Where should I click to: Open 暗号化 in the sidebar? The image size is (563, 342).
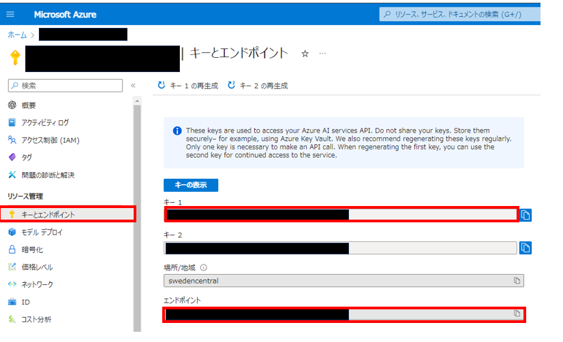click(32, 250)
